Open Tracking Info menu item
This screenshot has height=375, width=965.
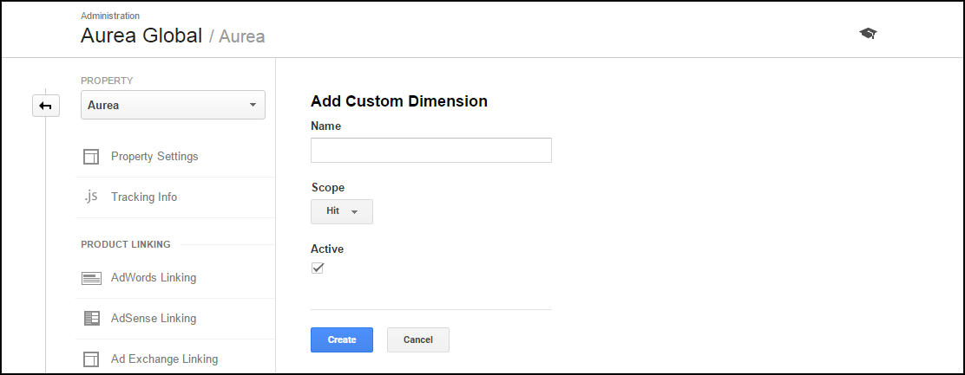click(x=175, y=197)
